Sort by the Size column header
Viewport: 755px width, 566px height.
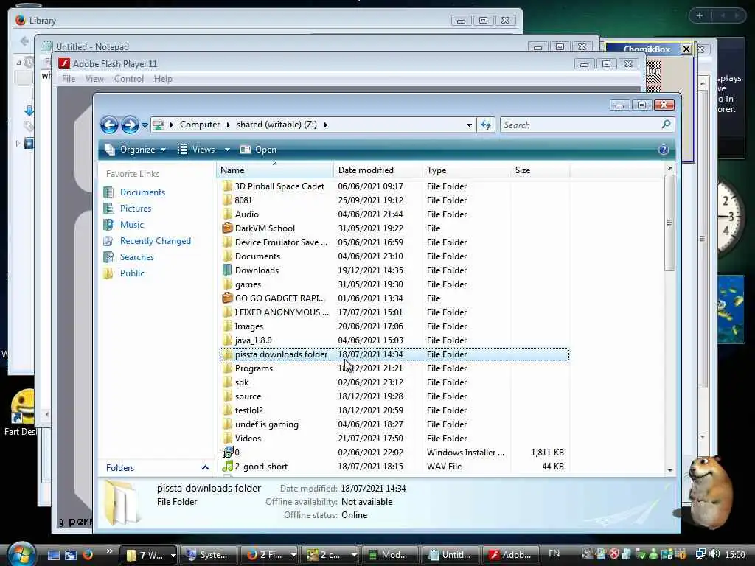pyautogui.click(x=540, y=170)
